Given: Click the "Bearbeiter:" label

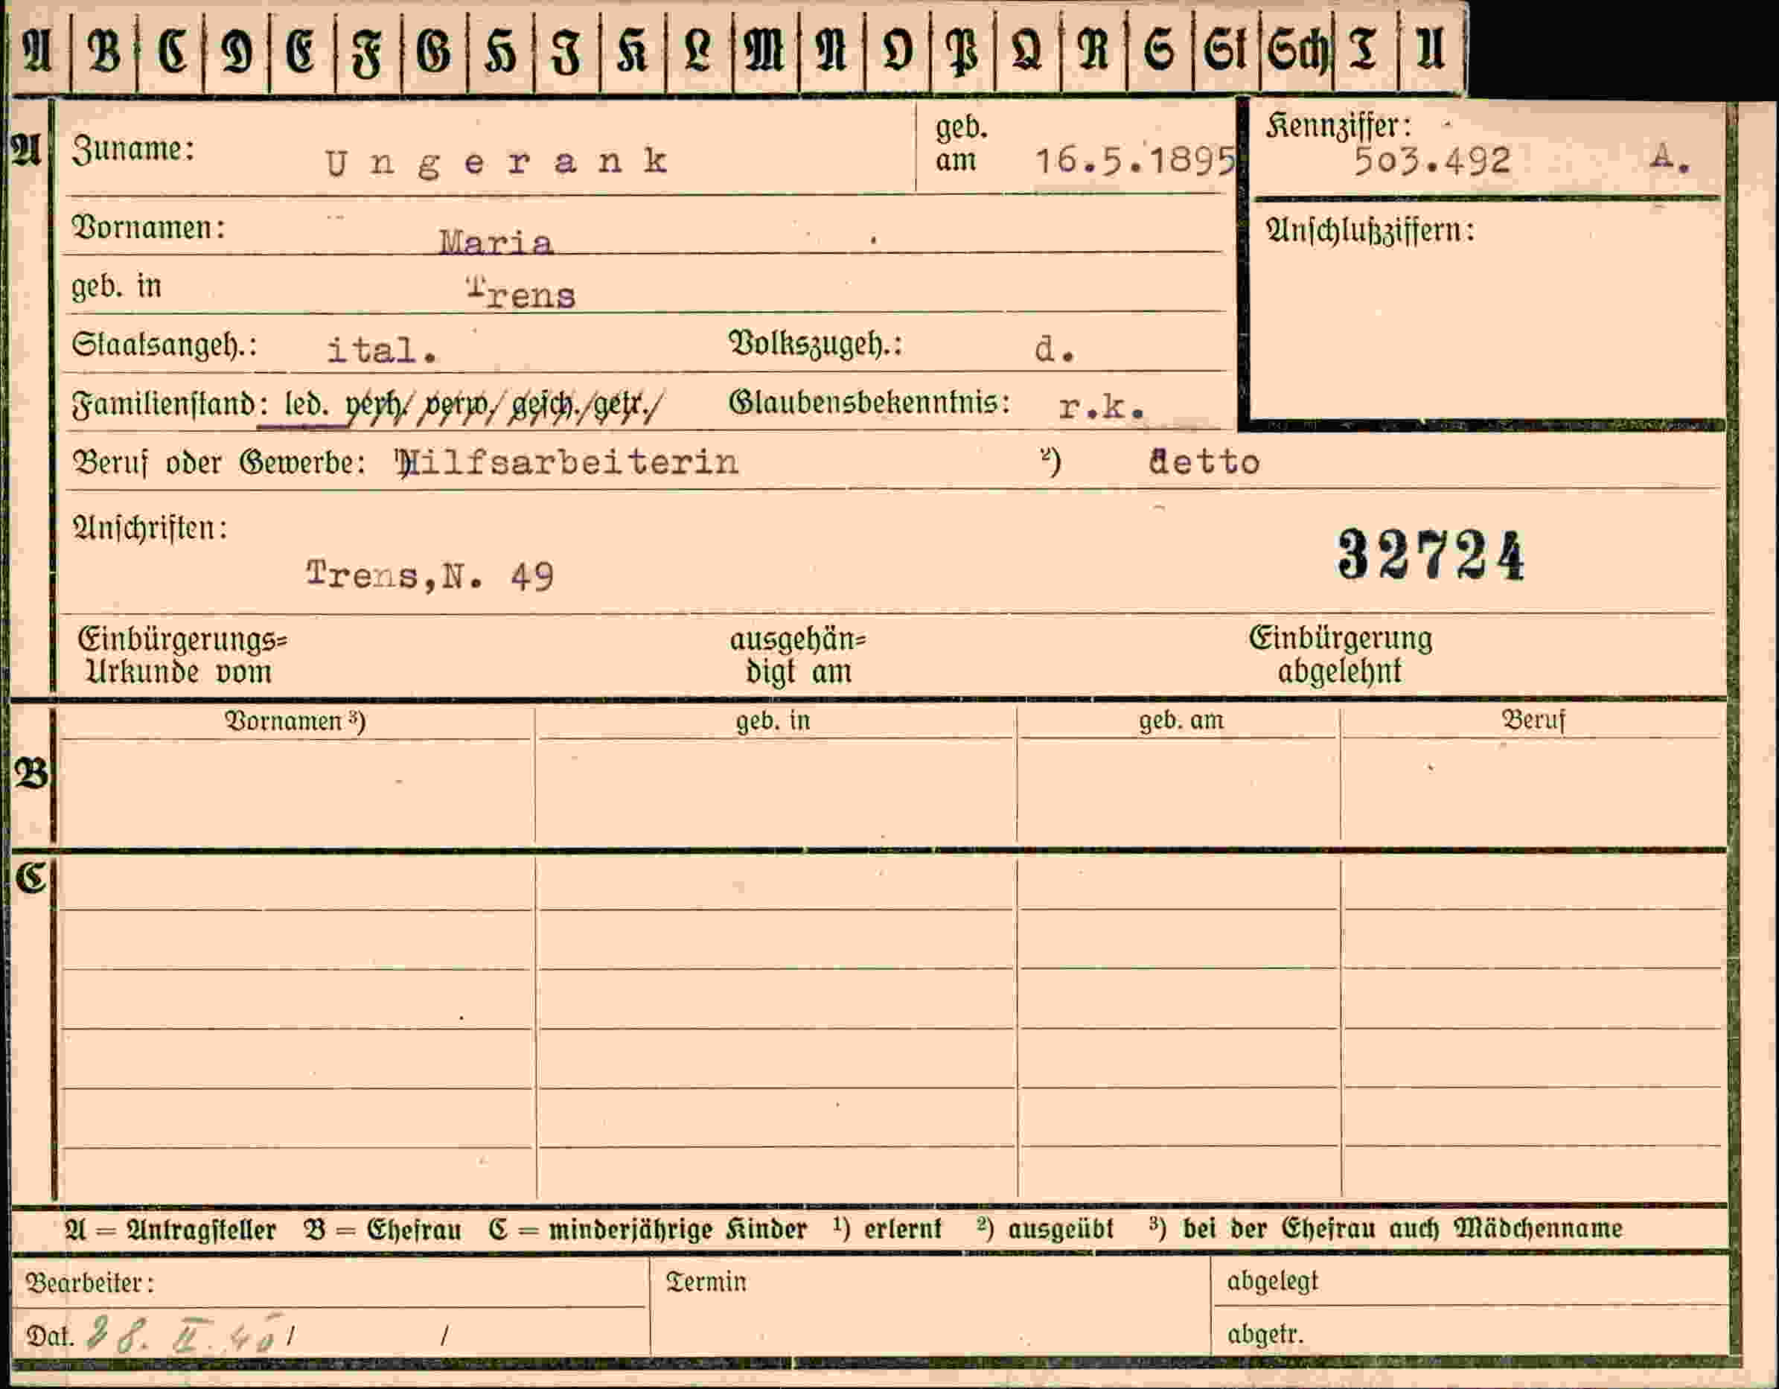Looking at the screenshot, I should click(89, 1283).
